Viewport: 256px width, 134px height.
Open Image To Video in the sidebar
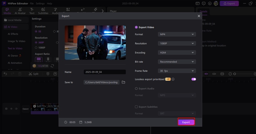pyautogui.click(x=17, y=41)
